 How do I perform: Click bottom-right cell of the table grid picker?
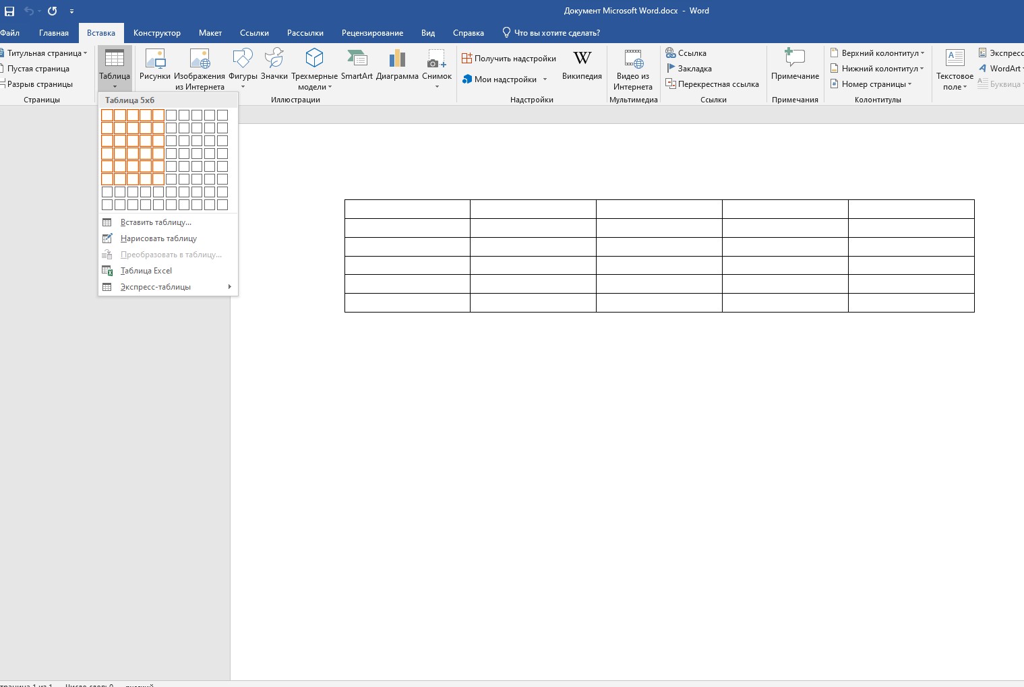pyautogui.click(x=222, y=205)
